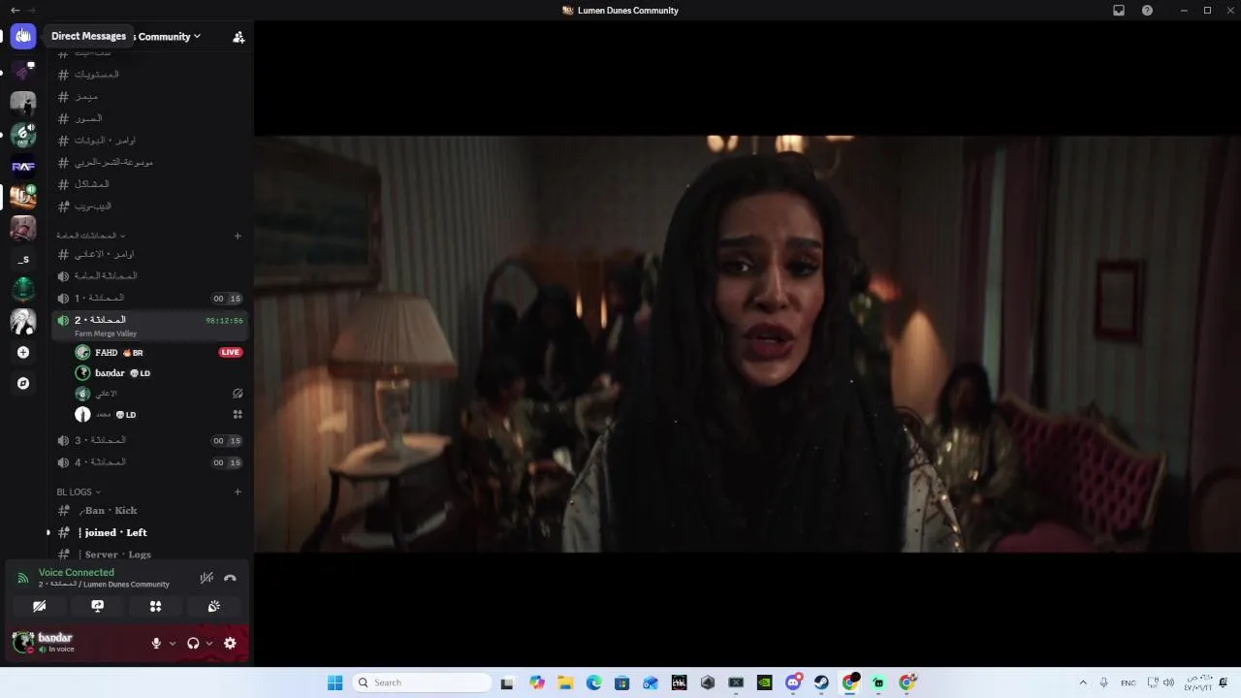
Task: Toggle camera on in voice panel
Action: point(40,606)
